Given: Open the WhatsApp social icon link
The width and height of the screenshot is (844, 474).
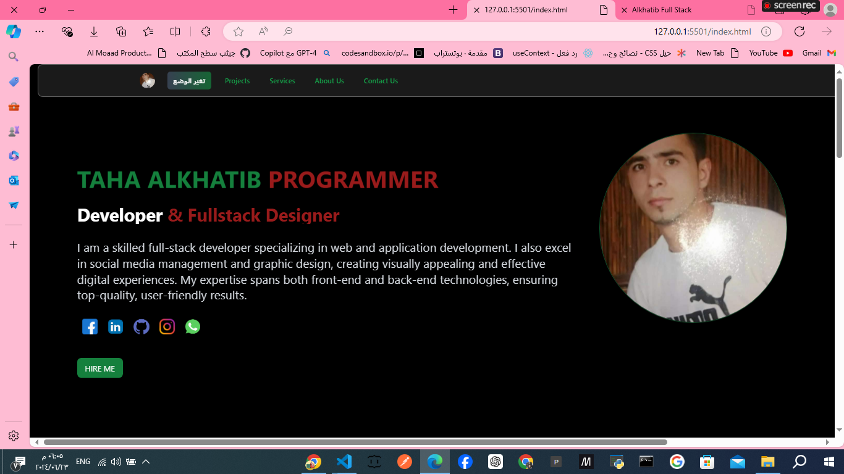Looking at the screenshot, I should click(193, 327).
